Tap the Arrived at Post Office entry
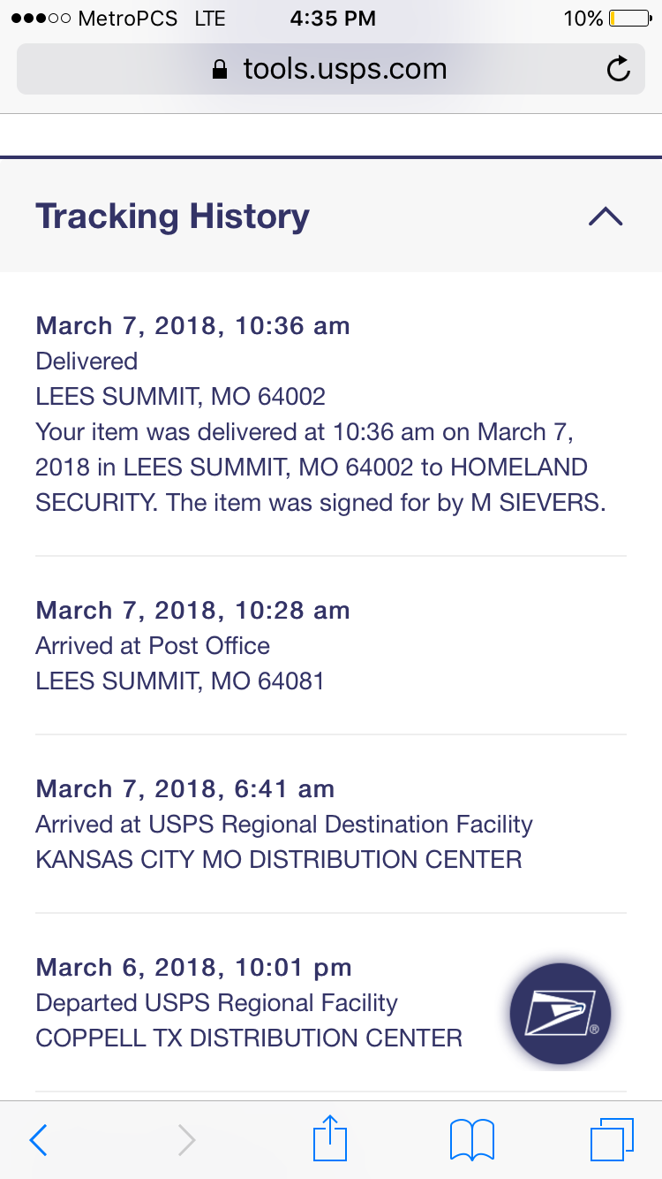Image resolution: width=662 pixels, height=1179 pixels. [153, 645]
